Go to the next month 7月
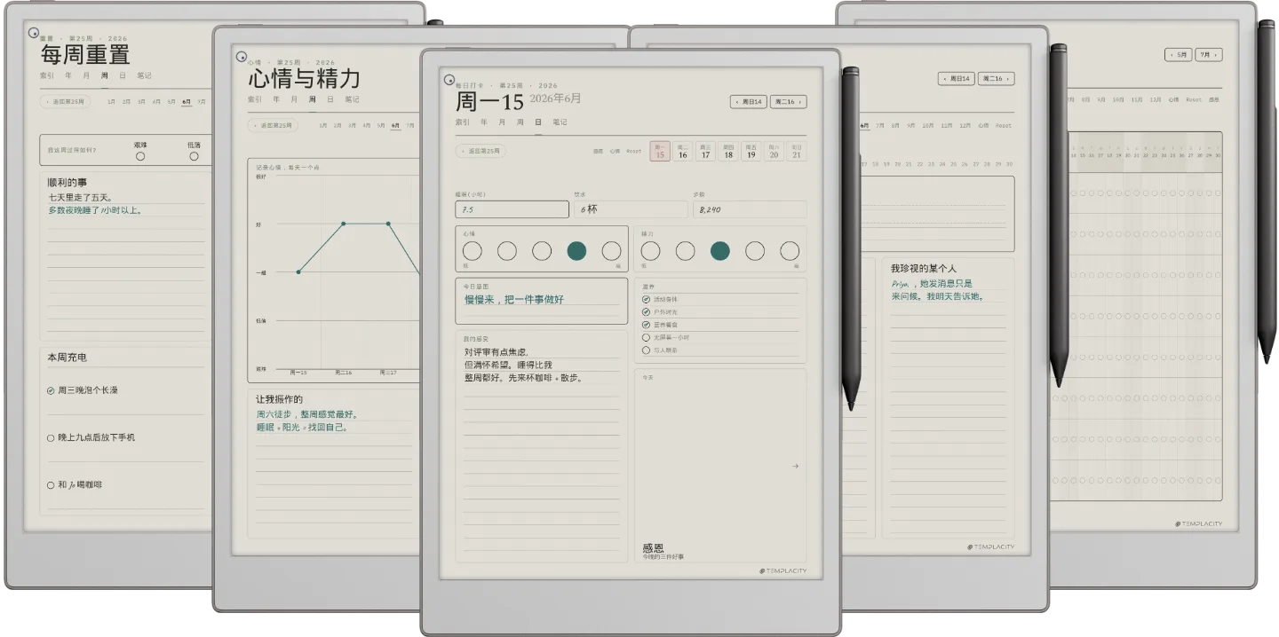The image size is (1279, 637). pyautogui.click(x=1208, y=55)
